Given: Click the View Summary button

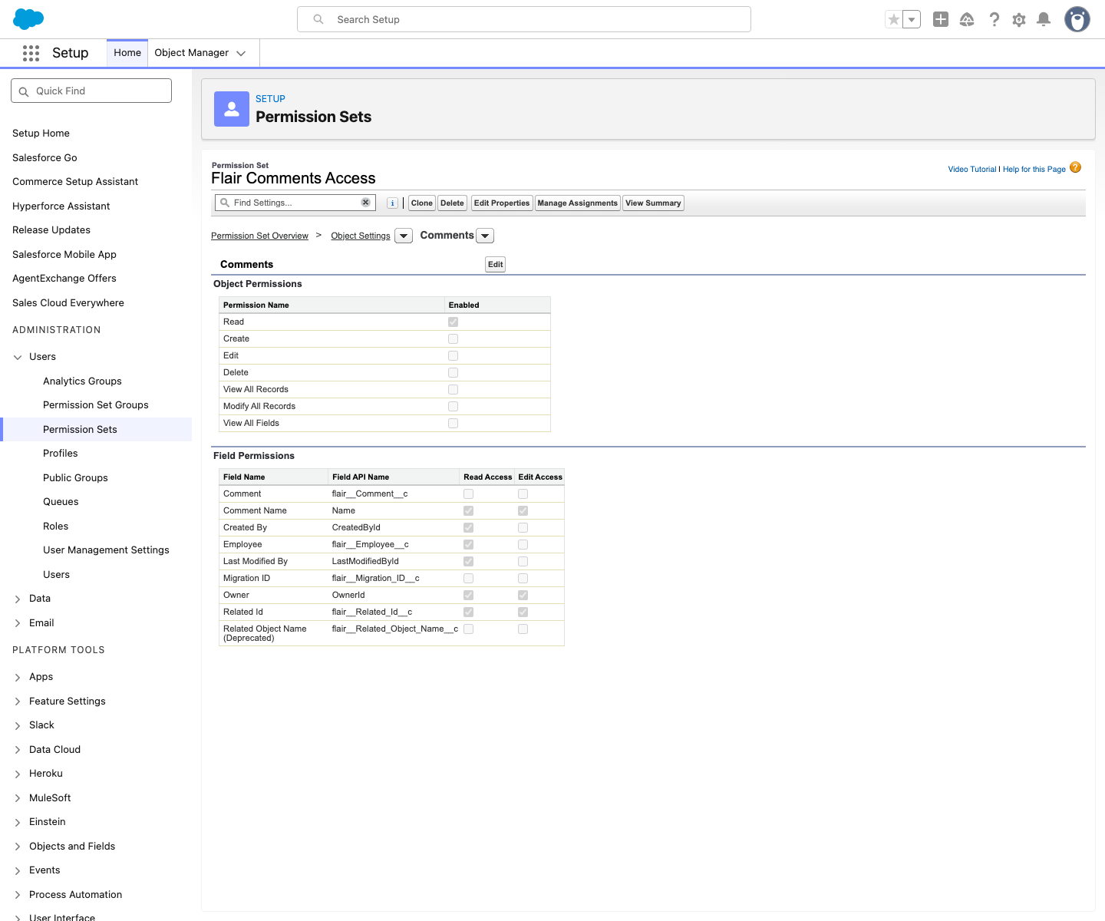Looking at the screenshot, I should tap(653, 203).
